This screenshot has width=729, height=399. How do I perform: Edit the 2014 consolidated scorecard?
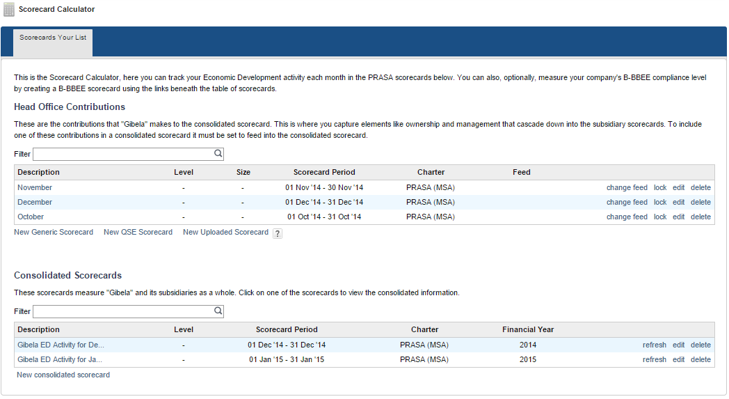coord(679,345)
